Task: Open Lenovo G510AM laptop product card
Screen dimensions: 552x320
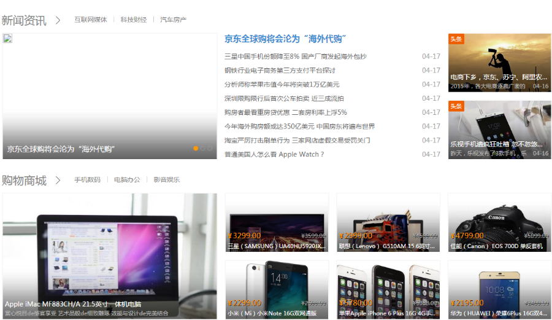Action: coord(388,222)
